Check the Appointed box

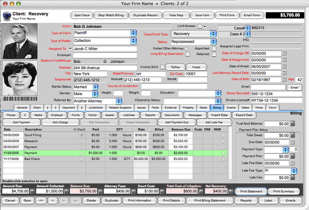tap(214, 48)
